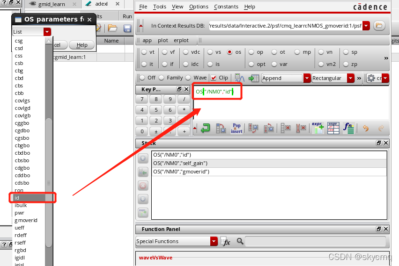Click the function search input field

point(315,241)
